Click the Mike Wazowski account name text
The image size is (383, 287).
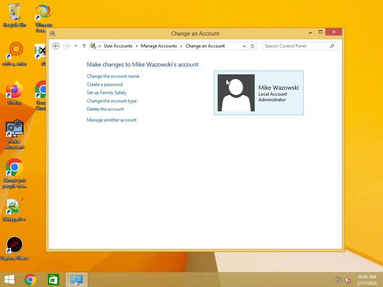coord(278,87)
